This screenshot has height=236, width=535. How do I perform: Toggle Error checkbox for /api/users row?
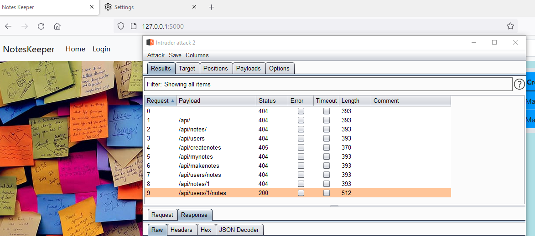(301, 138)
